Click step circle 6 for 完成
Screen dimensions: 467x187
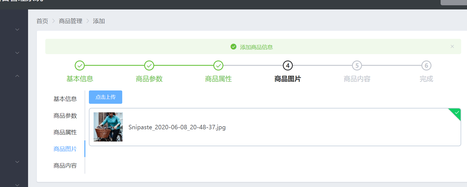[x=426, y=65]
